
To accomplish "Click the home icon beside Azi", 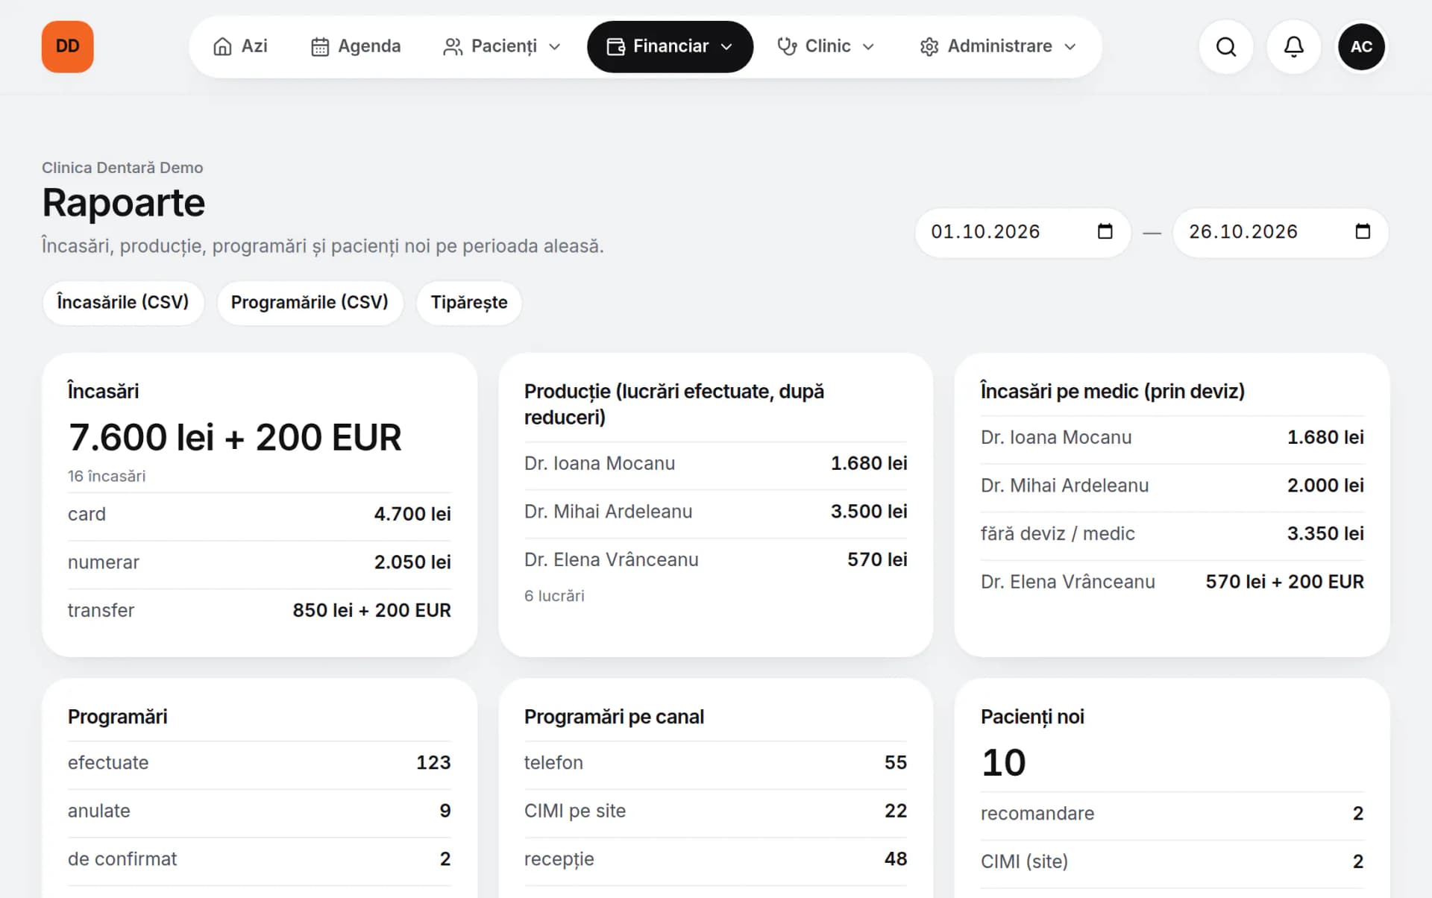I will coord(222,47).
